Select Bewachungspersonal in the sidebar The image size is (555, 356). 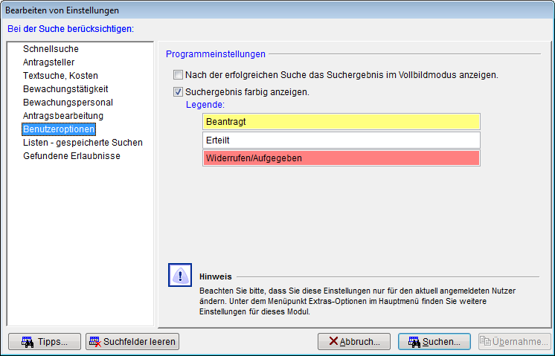tap(61, 103)
